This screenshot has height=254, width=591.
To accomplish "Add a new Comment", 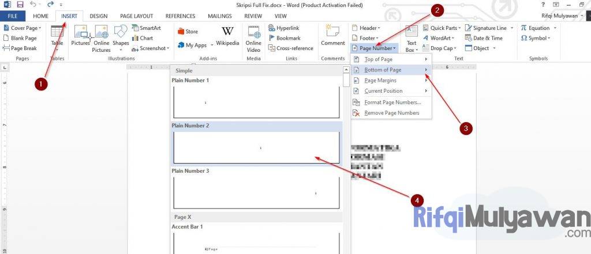I will [333, 36].
